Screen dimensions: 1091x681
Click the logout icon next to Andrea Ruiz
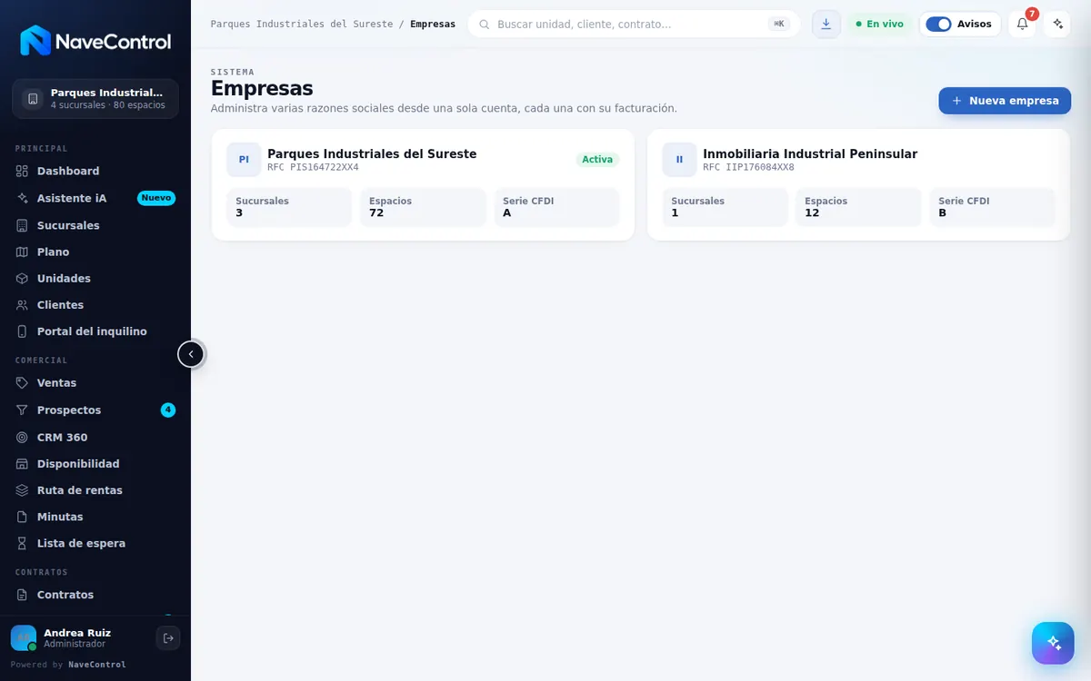pyautogui.click(x=168, y=638)
